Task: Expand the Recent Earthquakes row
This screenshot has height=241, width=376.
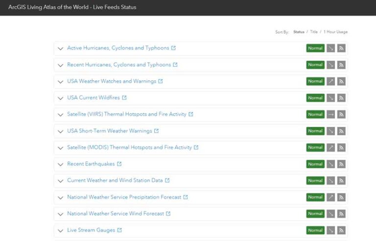Action: 60,165
